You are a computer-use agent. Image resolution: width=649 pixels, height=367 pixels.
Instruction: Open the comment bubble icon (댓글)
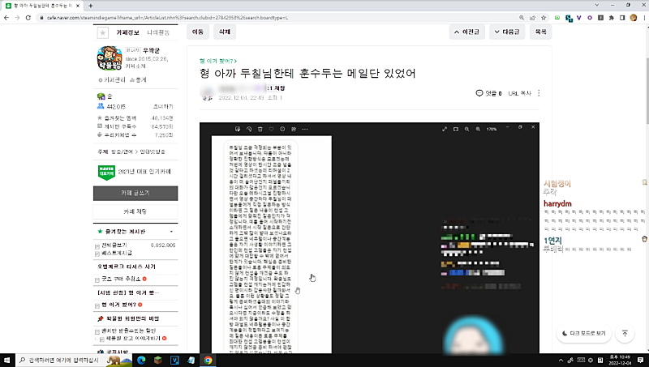(479, 93)
